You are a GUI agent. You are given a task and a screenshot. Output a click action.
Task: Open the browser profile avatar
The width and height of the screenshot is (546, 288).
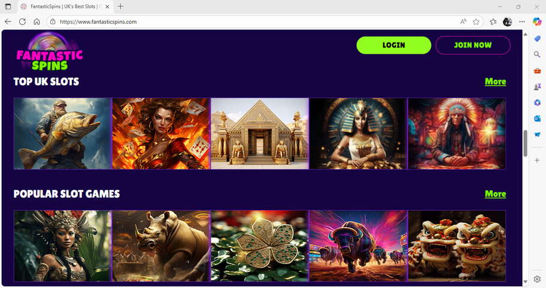(x=507, y=22)
